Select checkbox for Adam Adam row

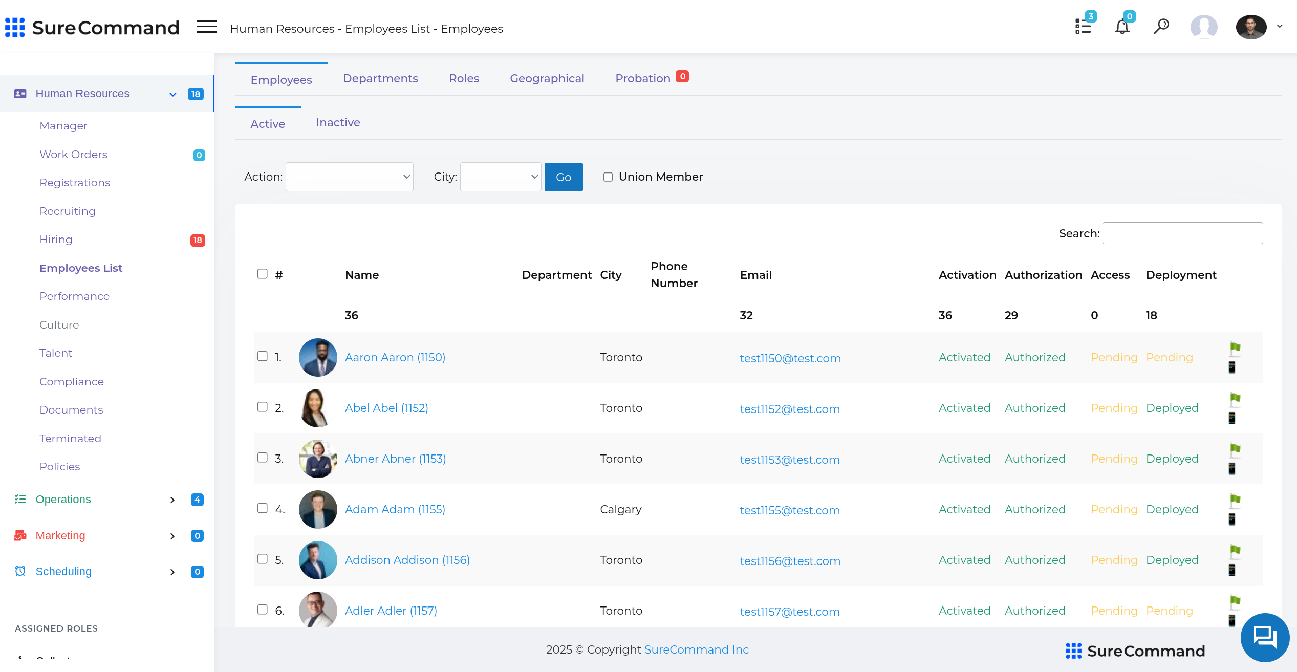pos(263,508)
